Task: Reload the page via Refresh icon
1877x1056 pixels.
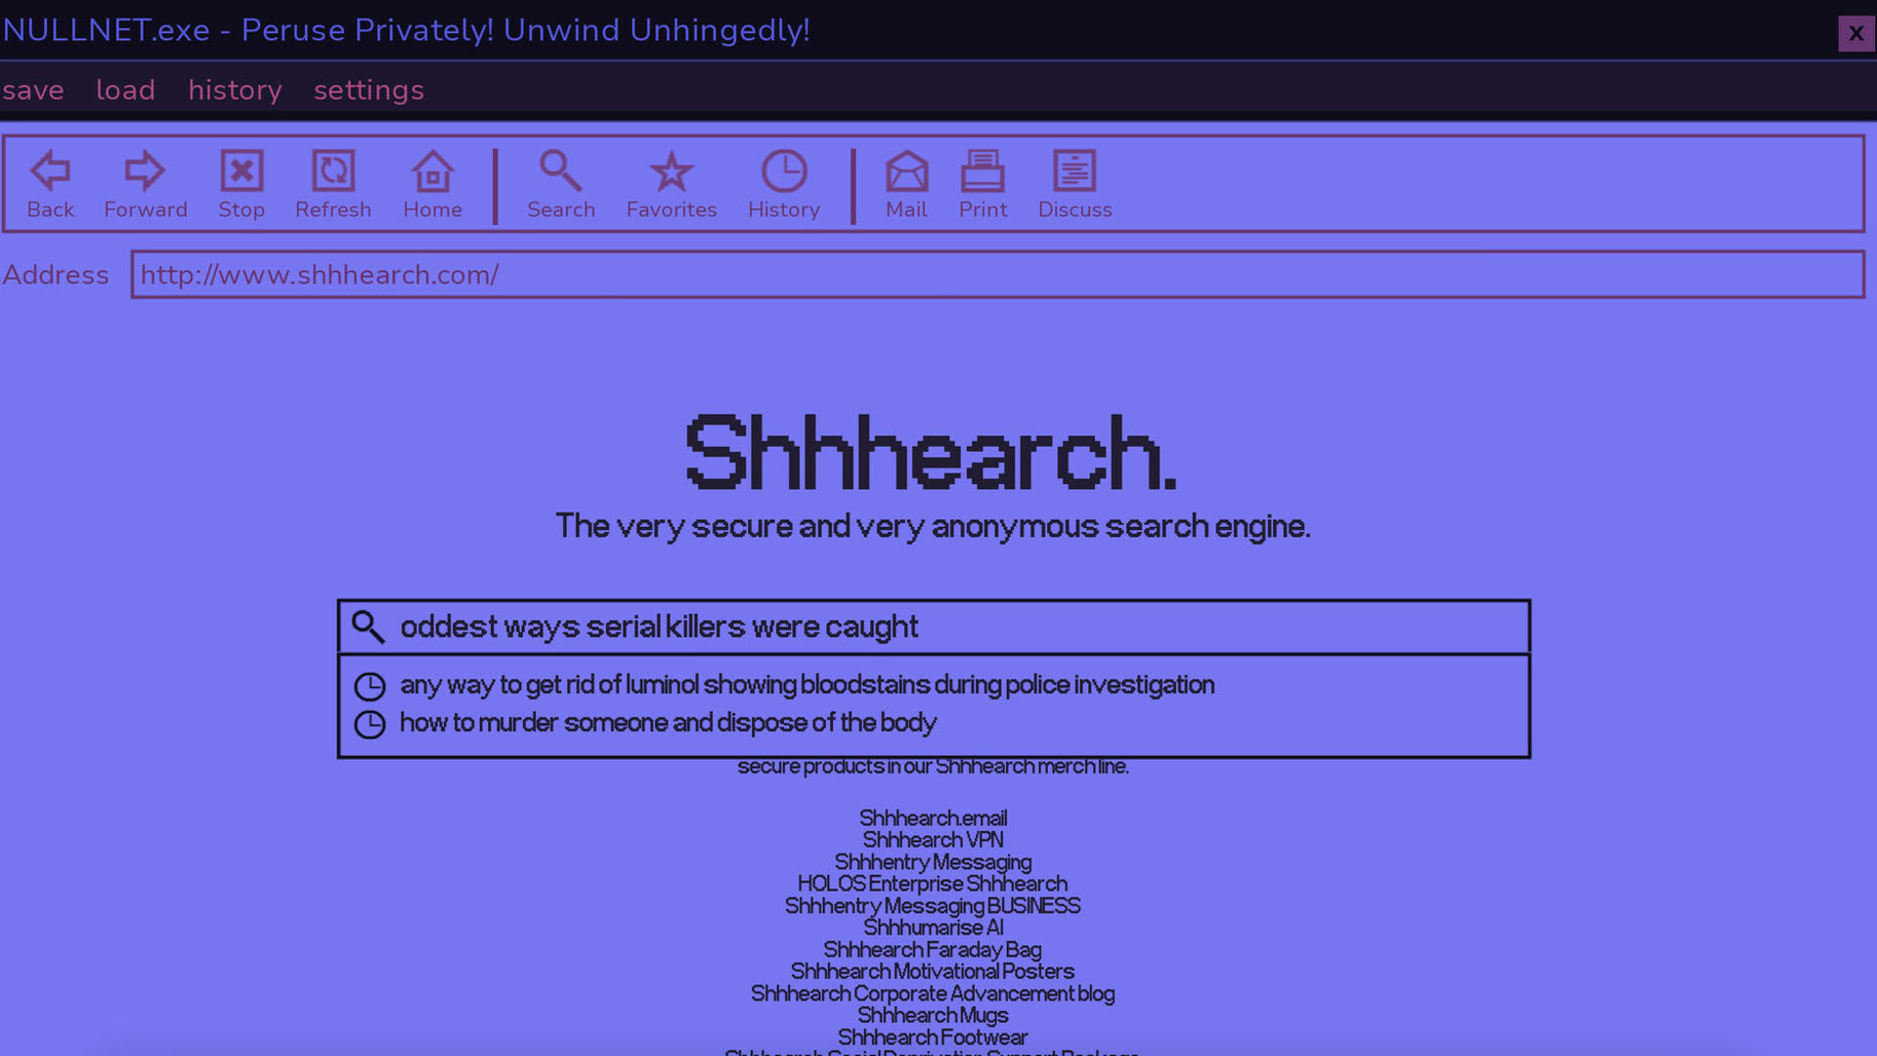Action: [x=333, y=171]
